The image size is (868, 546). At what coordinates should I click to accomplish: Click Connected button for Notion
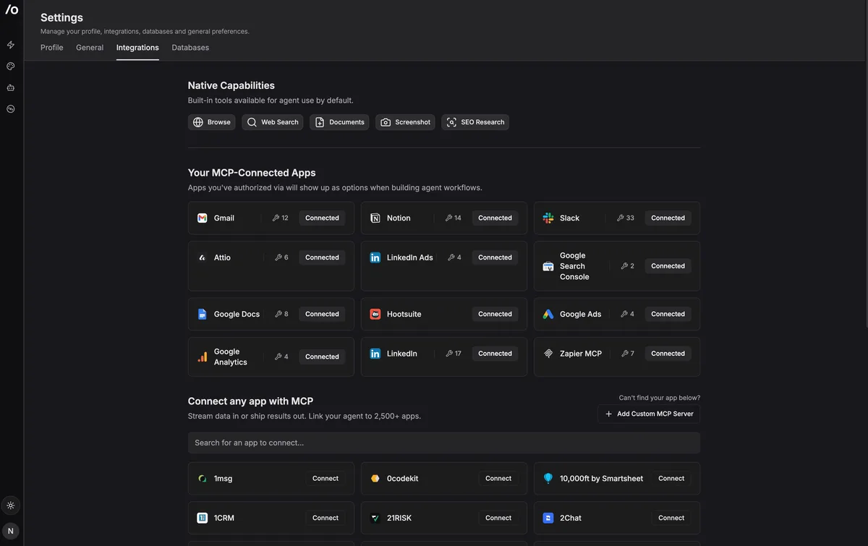(495, 218)
